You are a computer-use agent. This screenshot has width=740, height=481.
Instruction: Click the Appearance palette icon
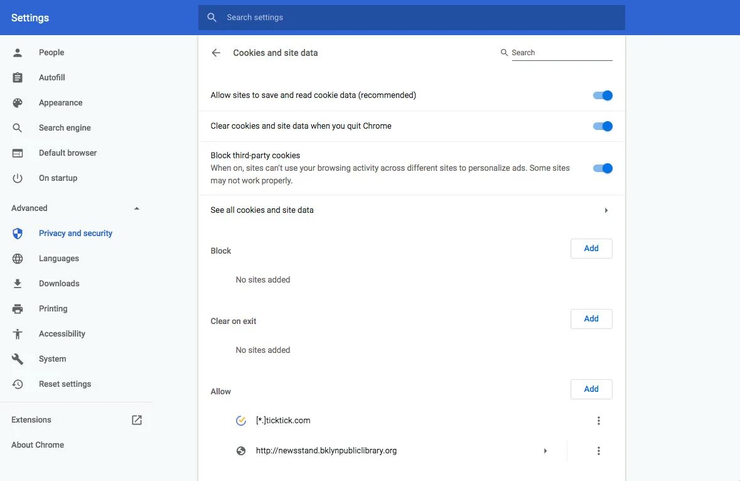tap(18, 103)
